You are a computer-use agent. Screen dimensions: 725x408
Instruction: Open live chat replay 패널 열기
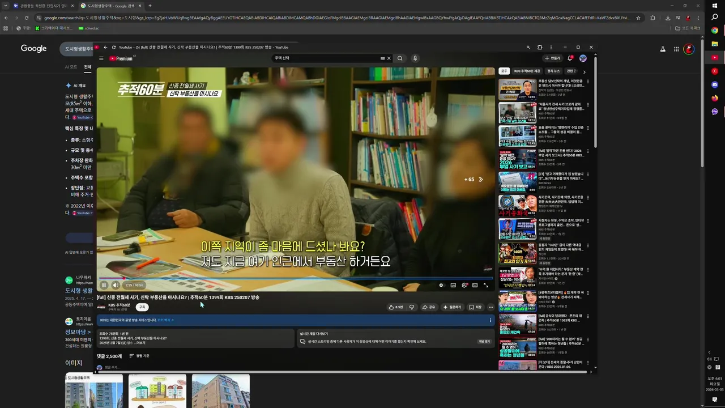coord(484,342)
